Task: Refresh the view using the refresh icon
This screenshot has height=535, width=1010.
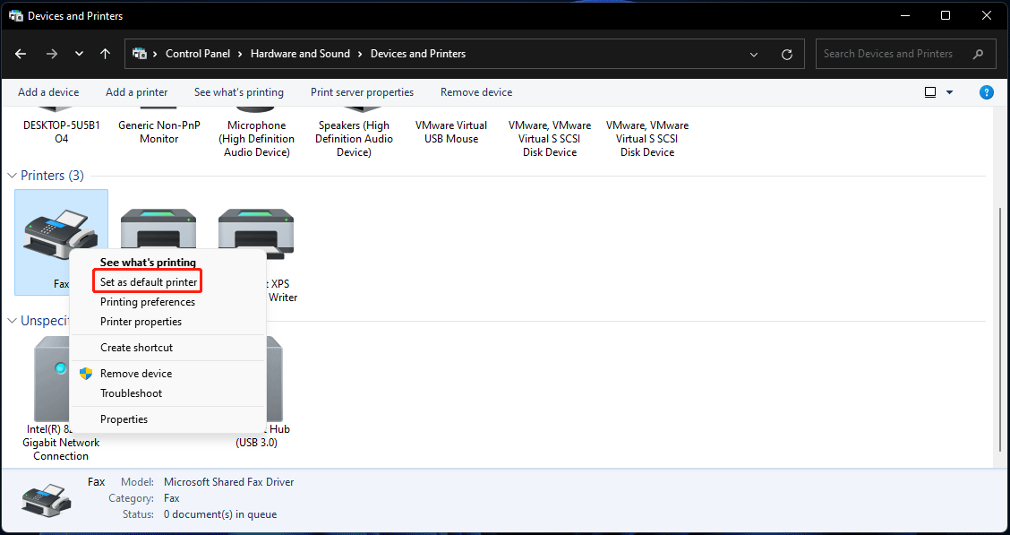Action: pos(787,54)
